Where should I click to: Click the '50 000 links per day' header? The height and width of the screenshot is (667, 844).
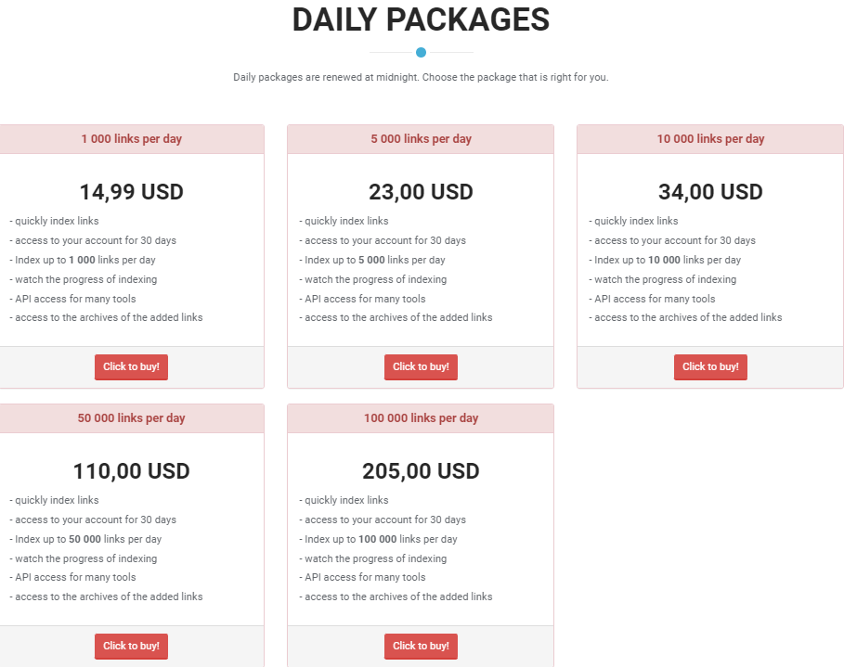(x=131, y=418)
